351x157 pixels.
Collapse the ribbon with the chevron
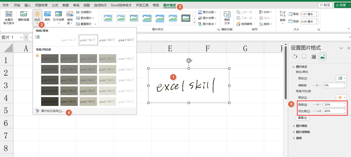pyautogui.click(x=349, y=29)
